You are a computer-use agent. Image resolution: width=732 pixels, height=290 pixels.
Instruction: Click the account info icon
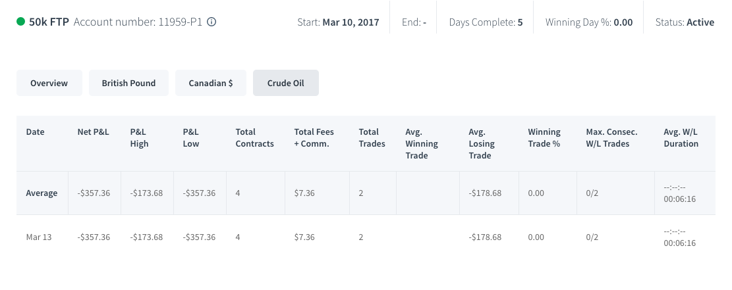[x=211, y=22]
